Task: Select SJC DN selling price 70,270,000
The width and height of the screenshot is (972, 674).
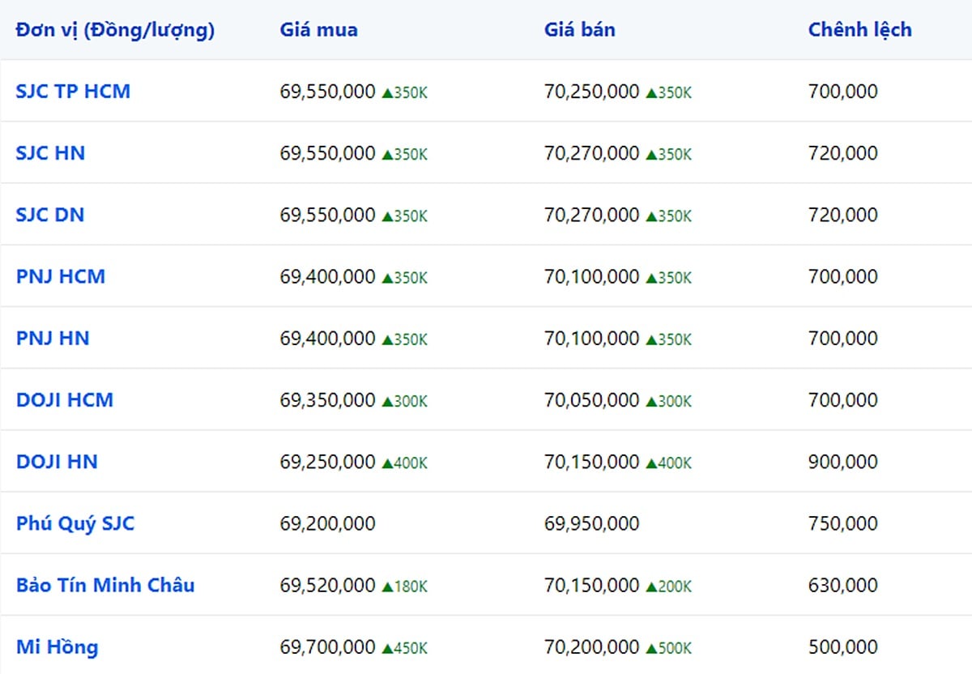Action: [592, 215]
